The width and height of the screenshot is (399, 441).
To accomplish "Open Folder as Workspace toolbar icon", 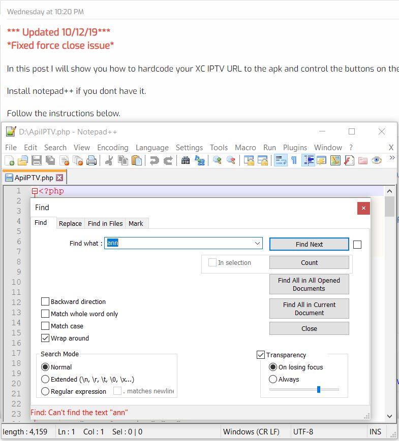I will pyautogui.click(x=362, y=160).
